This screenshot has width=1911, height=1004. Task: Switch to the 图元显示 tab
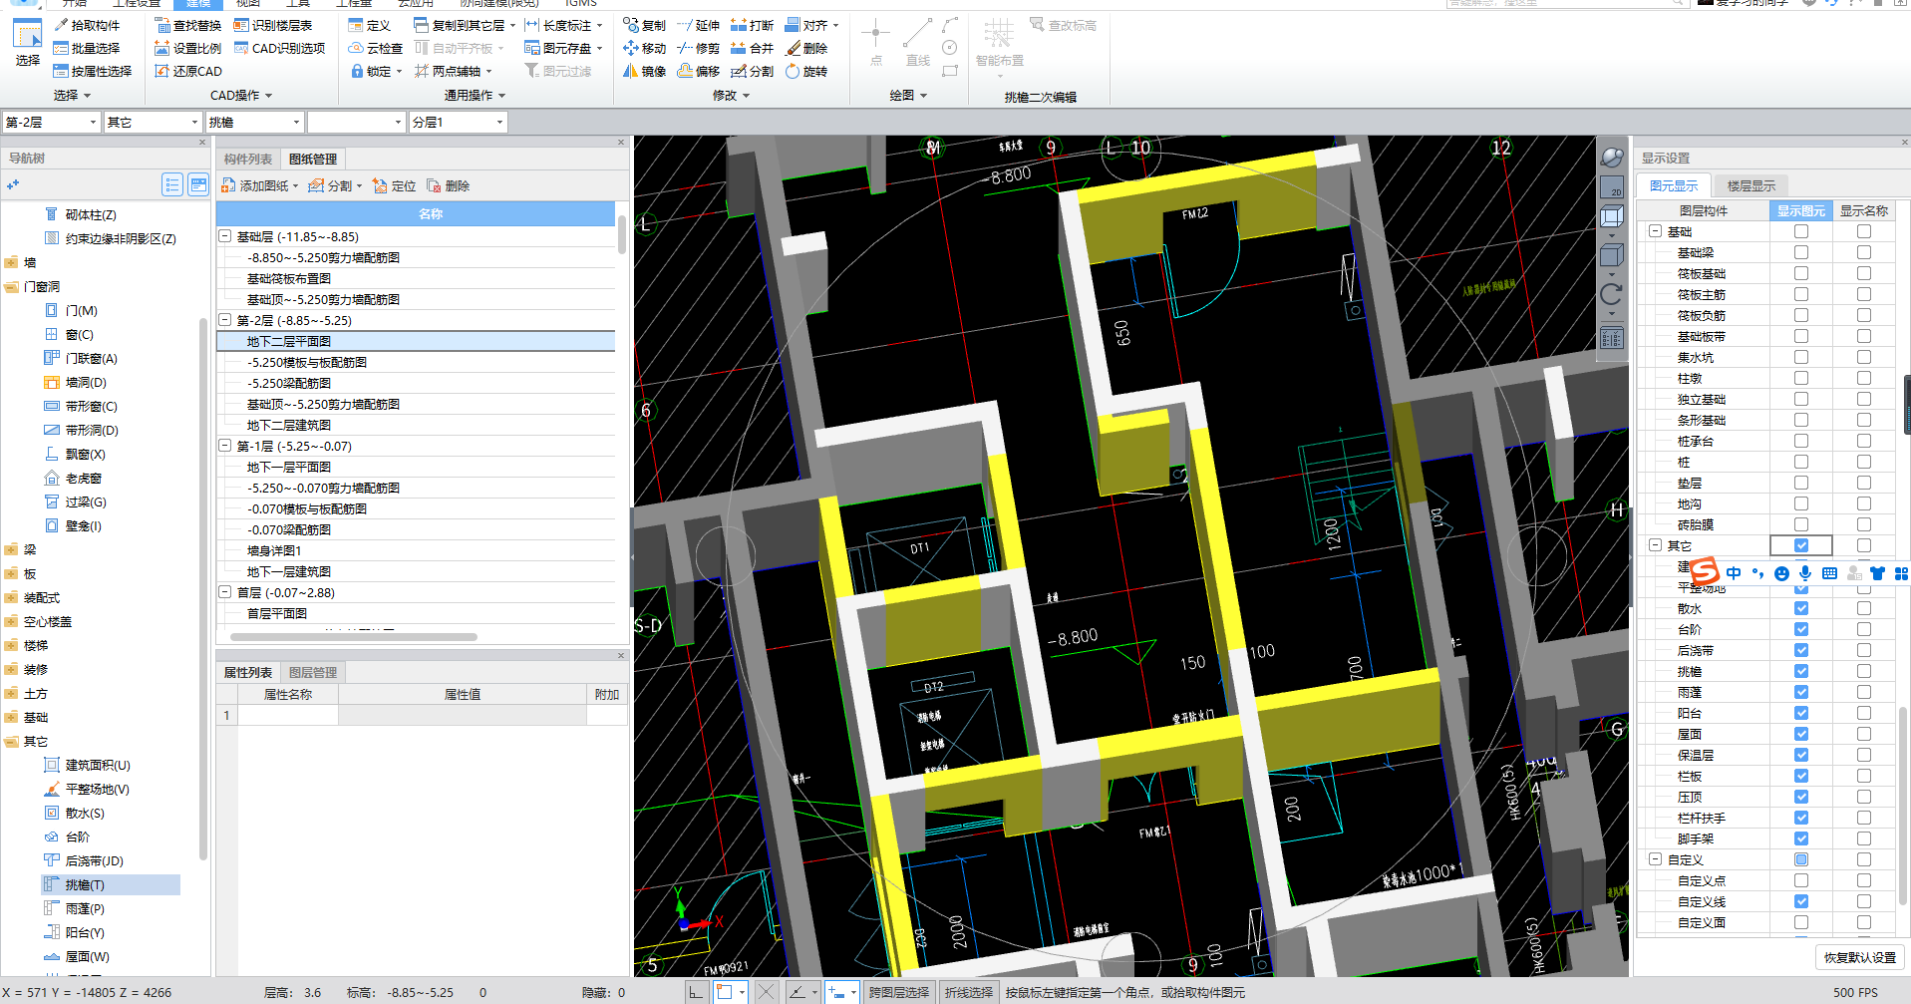[x=1674, y=185]
